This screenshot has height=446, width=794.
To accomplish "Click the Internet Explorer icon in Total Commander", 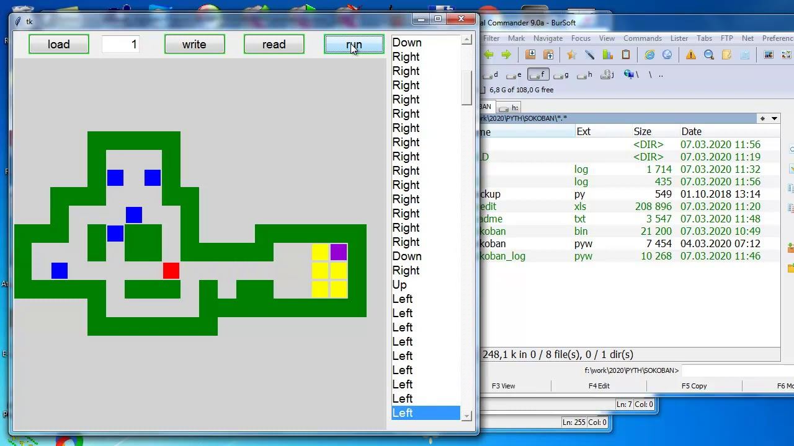I will [x=649, y=55].
